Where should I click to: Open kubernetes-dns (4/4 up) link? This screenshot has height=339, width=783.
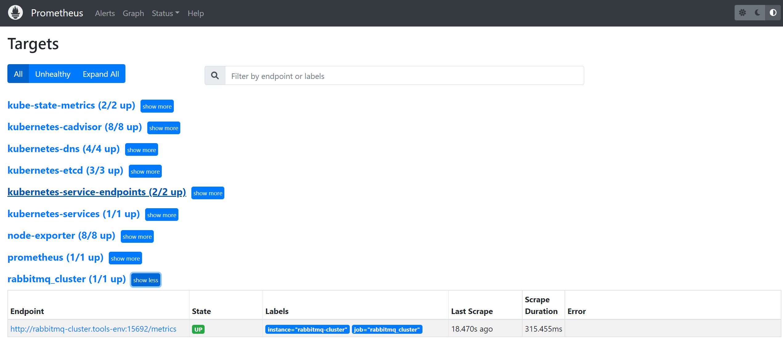point(63,149)
